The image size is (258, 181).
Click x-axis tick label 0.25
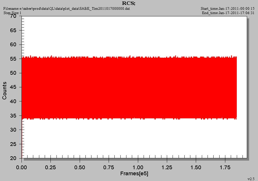50,167
